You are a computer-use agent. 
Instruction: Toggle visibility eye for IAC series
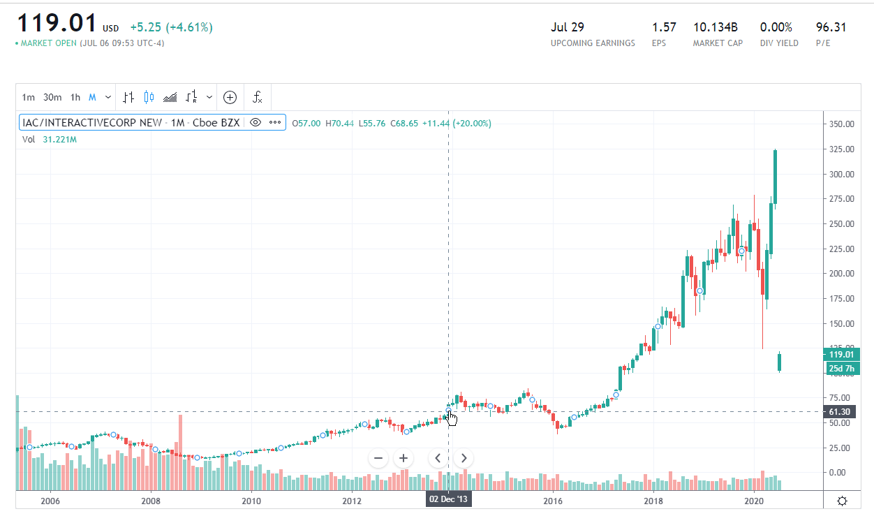click(x=255, y=123)
